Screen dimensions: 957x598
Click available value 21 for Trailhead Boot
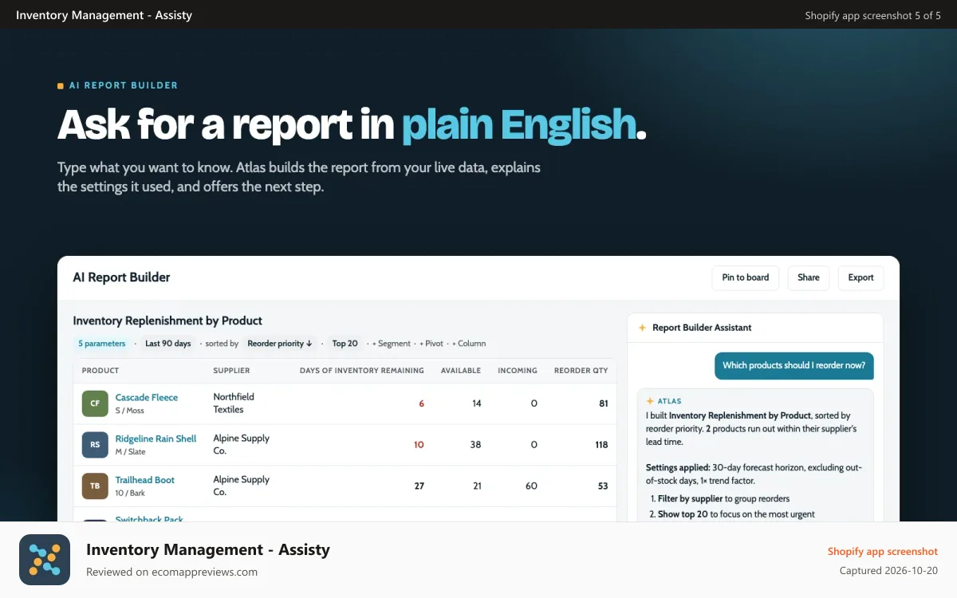point(476,486)
